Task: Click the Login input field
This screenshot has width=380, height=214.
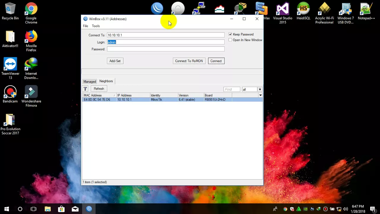Action: [166, 42]
